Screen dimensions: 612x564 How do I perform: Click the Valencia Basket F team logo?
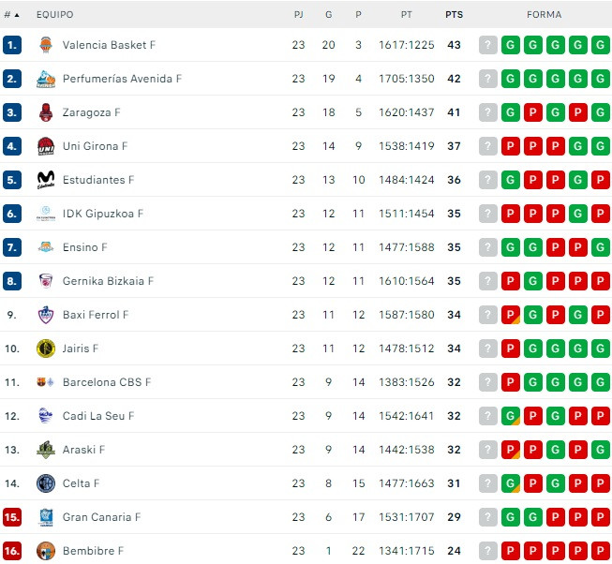point(46,45)
